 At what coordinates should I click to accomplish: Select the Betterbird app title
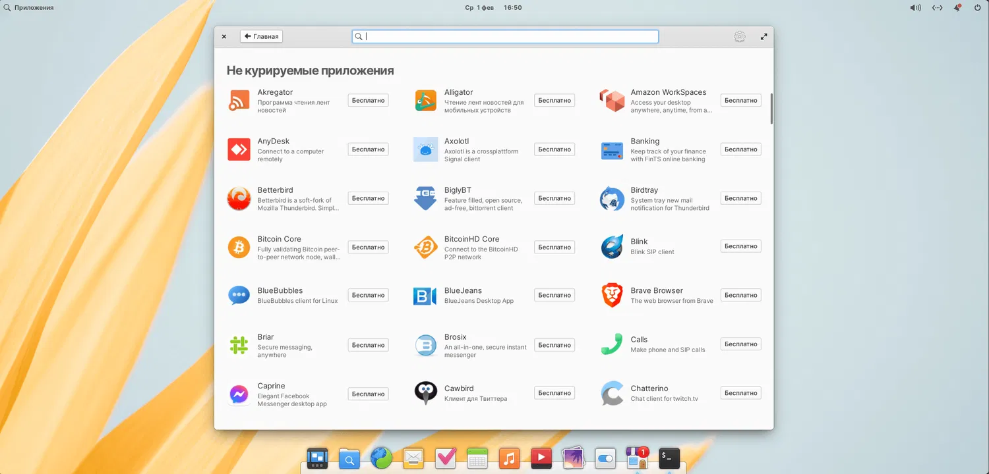[276, 190]
